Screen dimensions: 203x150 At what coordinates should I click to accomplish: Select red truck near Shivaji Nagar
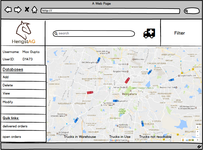tap(127, 80)
